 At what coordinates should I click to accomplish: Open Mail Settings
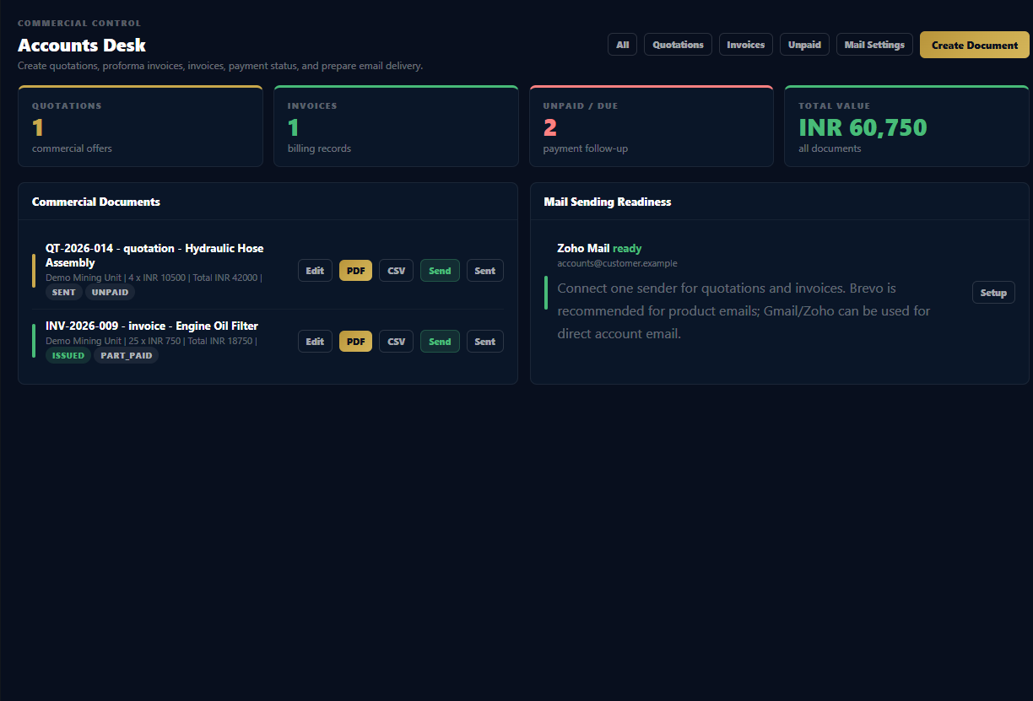click(x=874, y=45)
